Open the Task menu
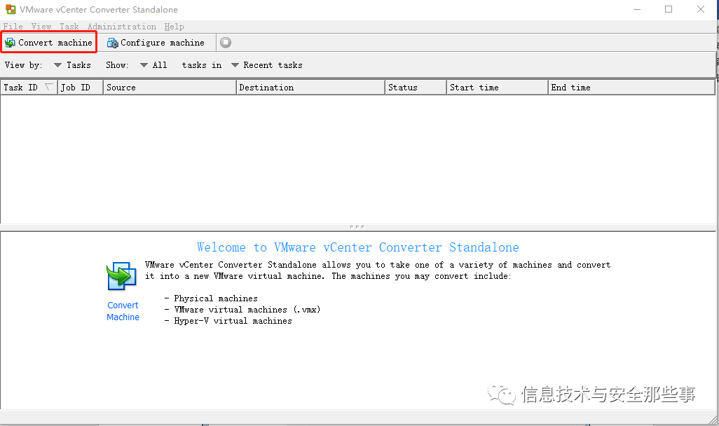The width and height of the screenshot is (719, 426). tap(69, 27)
